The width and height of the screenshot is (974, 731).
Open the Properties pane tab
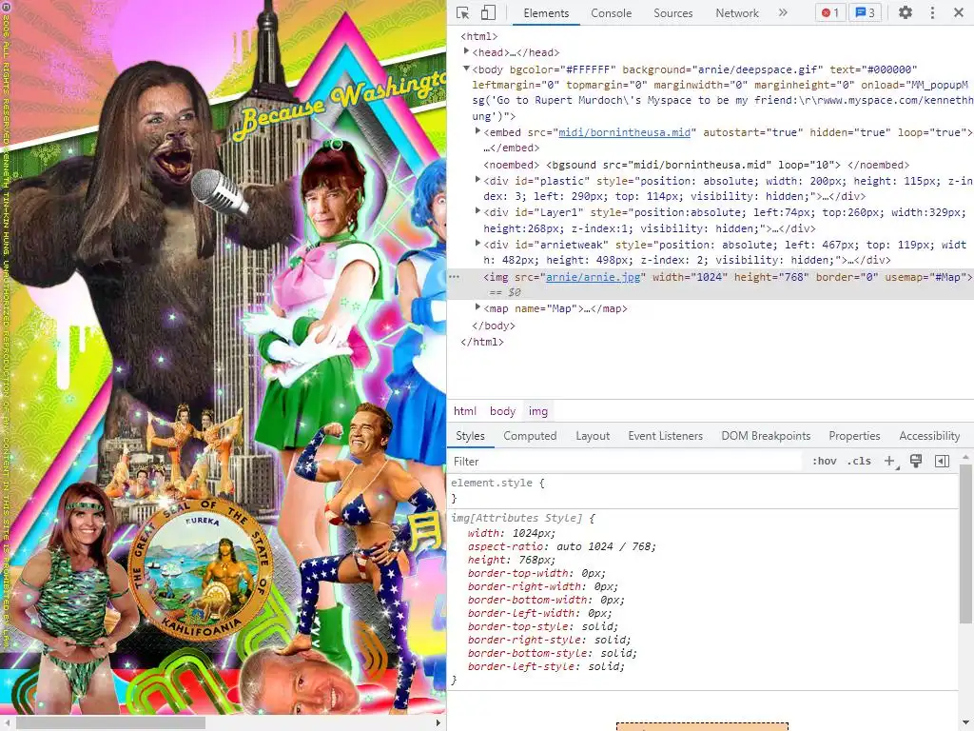854,436
